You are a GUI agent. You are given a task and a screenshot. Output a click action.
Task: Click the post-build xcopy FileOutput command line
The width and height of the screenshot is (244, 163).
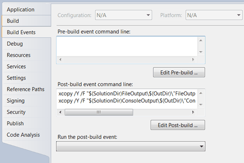coord(127,94)
